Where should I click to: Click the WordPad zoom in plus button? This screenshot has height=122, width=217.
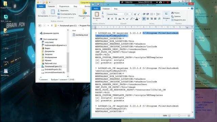click(189, 116)
